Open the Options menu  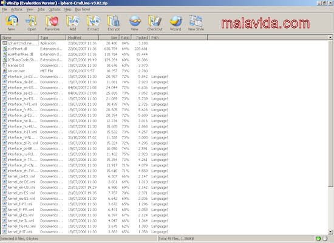pyautogui.click(x=55, y=9)
